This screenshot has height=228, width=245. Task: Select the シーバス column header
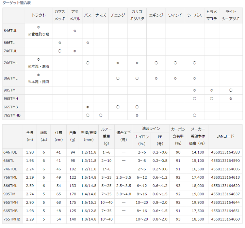(194, 15)
